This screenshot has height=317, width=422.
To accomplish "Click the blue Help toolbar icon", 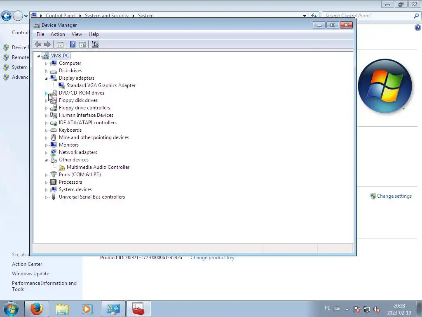I will tap(73, 44).
